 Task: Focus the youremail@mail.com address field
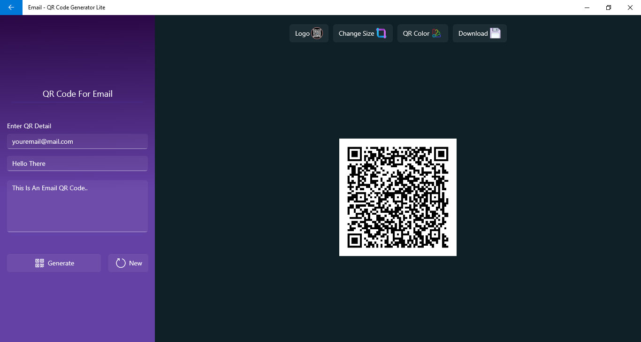coord(77,141)
